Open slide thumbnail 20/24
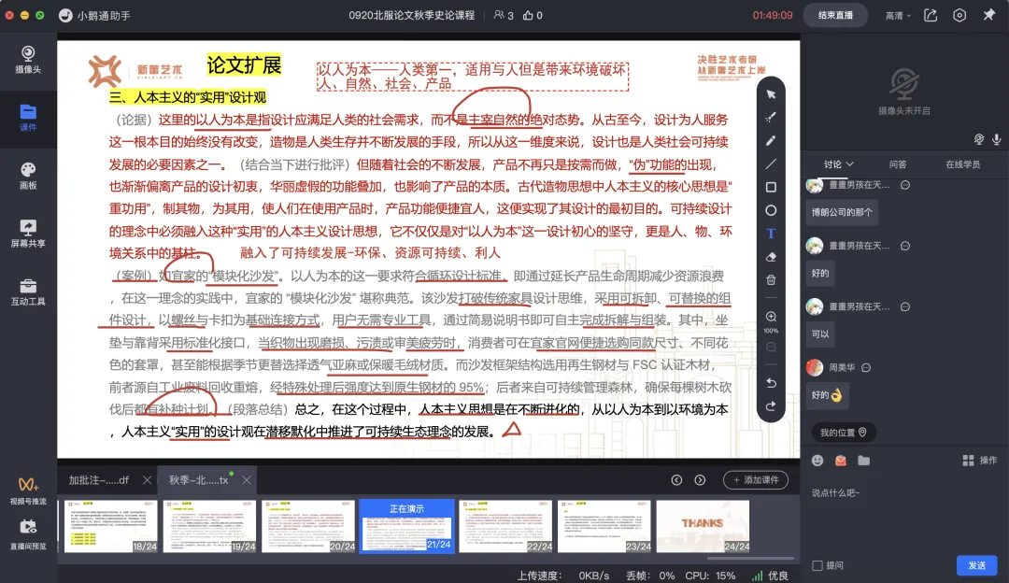 point(308,526)
